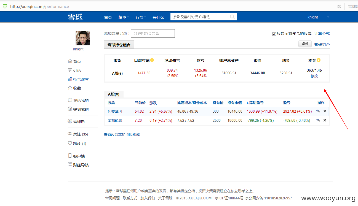Open the 计算公式 link

tap(322, 34)
